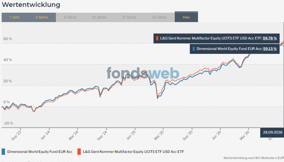Click the Sep '23 axis label
Image resolution: width=284 pixels, height=162 pixels.
click(x=16, y=135)
